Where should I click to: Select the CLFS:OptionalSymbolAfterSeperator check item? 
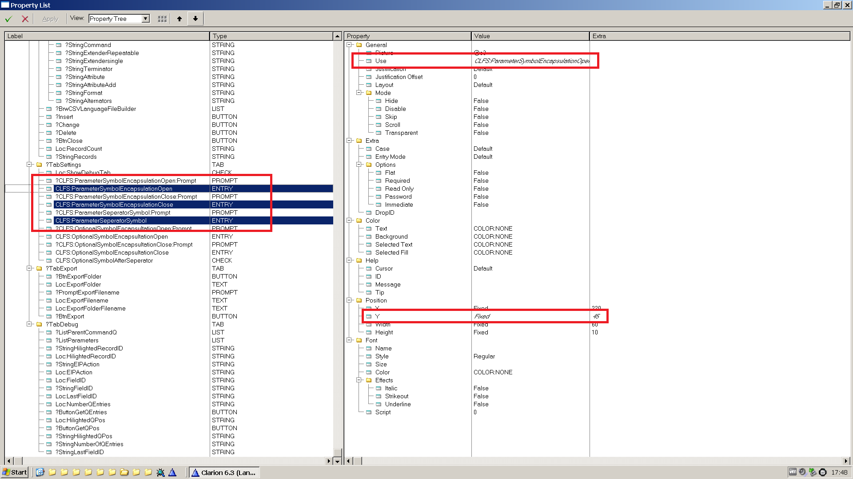pos(104,260)
